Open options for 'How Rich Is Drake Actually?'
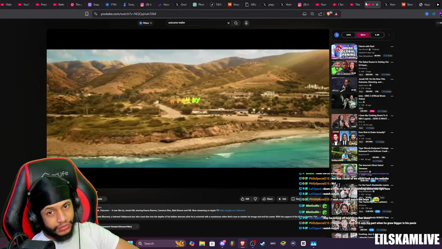This screenshot has width=442, height=249. (x=392, y=132)
